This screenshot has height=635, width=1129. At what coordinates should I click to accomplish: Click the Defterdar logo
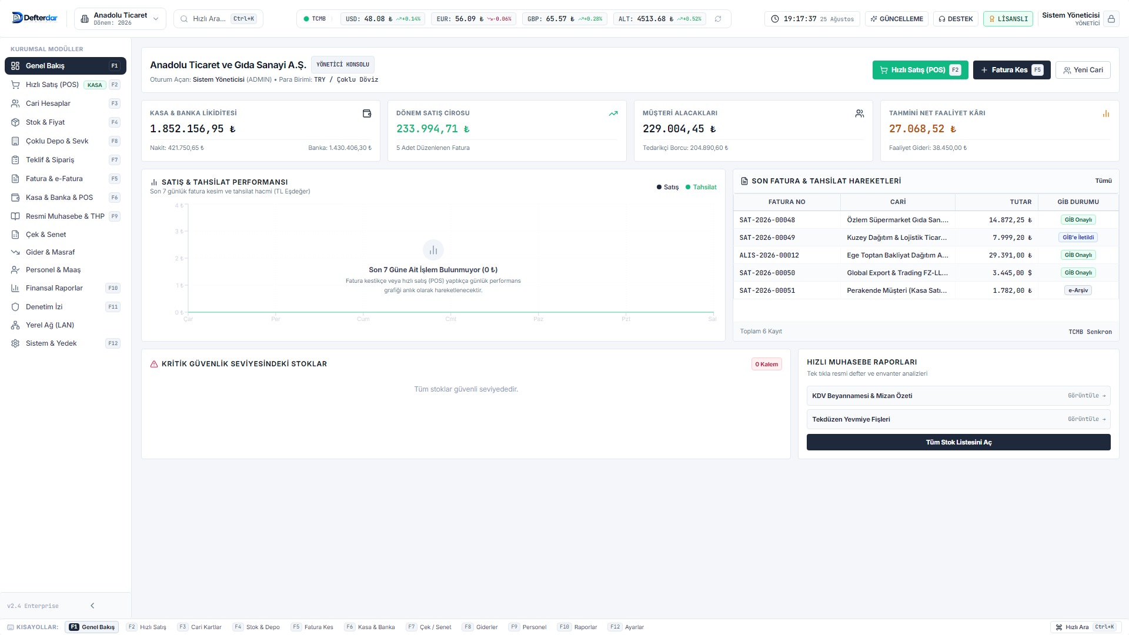coord(34,18)
